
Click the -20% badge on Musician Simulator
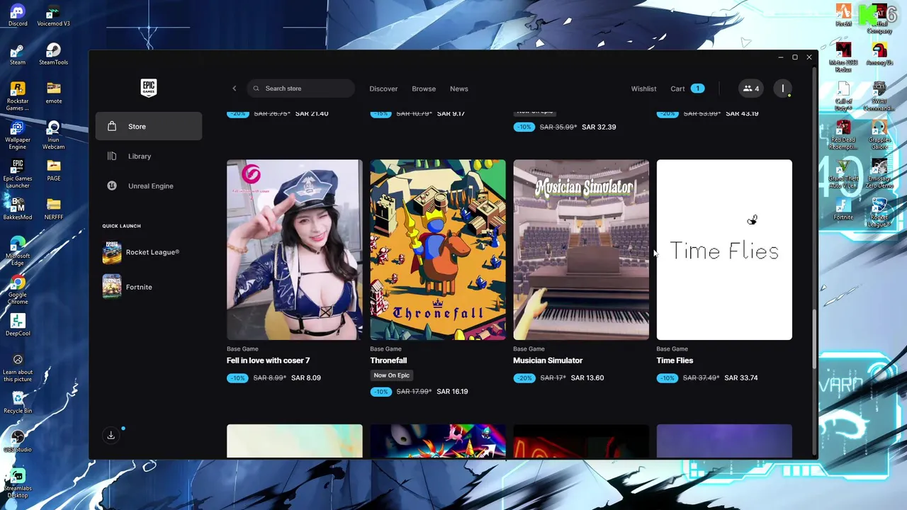524,378
